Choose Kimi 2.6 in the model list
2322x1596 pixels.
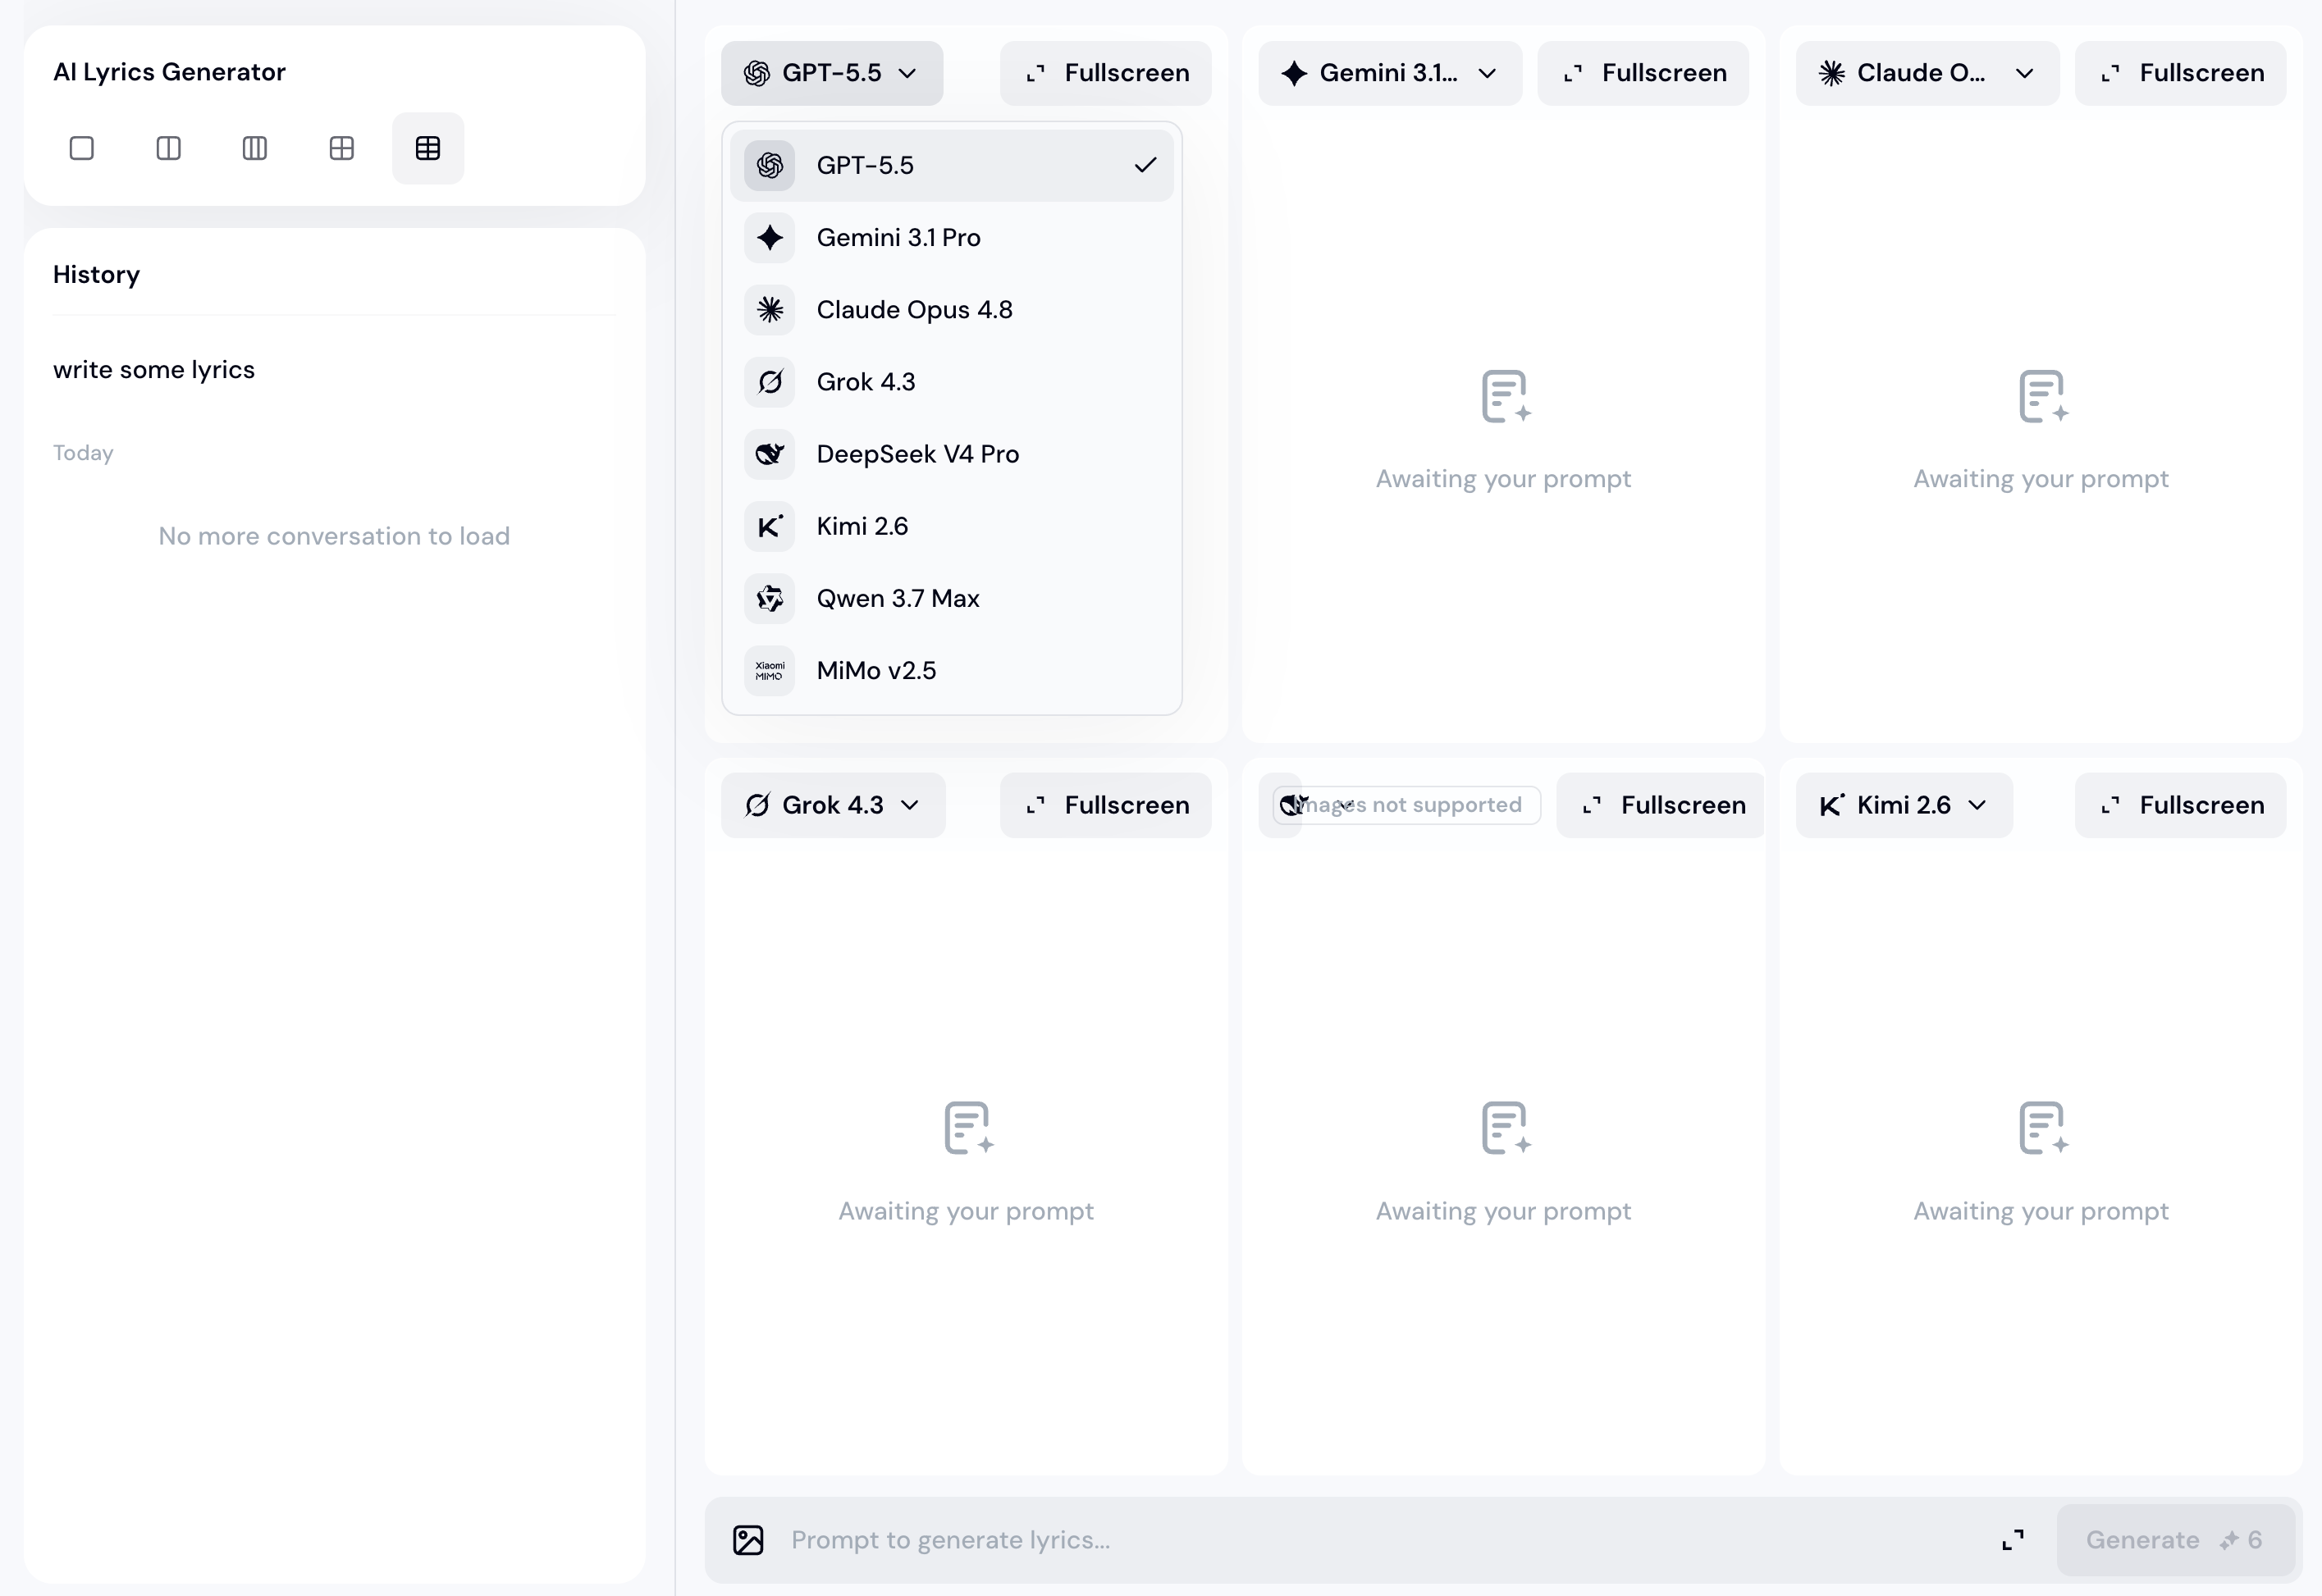pos(952,526)
